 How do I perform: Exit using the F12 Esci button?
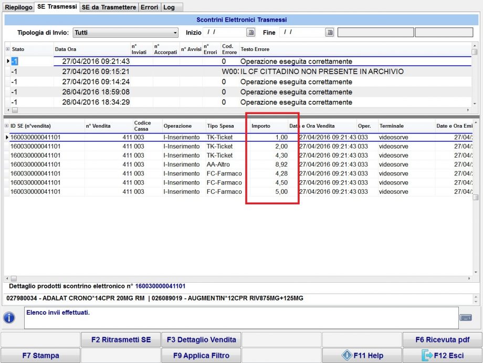click(x=443, y=356)
